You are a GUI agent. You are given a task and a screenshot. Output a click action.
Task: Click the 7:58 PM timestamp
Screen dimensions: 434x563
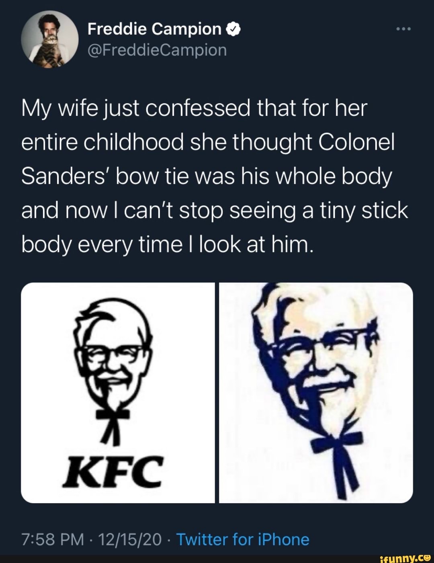(x=53, y=539)
